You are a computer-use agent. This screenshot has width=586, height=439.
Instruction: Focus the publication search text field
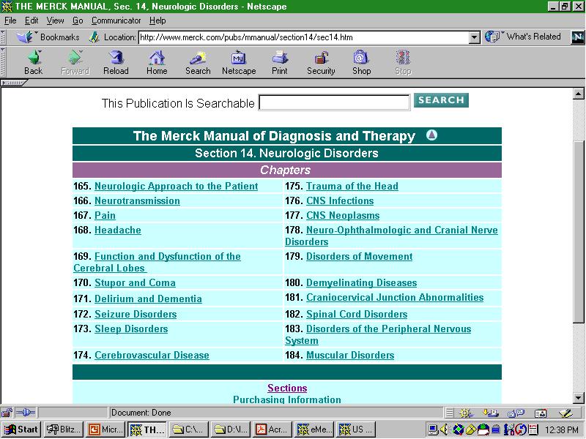(335, 102)
